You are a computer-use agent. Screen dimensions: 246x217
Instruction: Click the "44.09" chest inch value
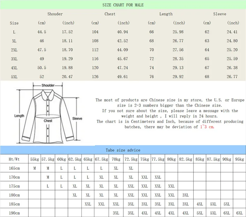tap(122, 50)
